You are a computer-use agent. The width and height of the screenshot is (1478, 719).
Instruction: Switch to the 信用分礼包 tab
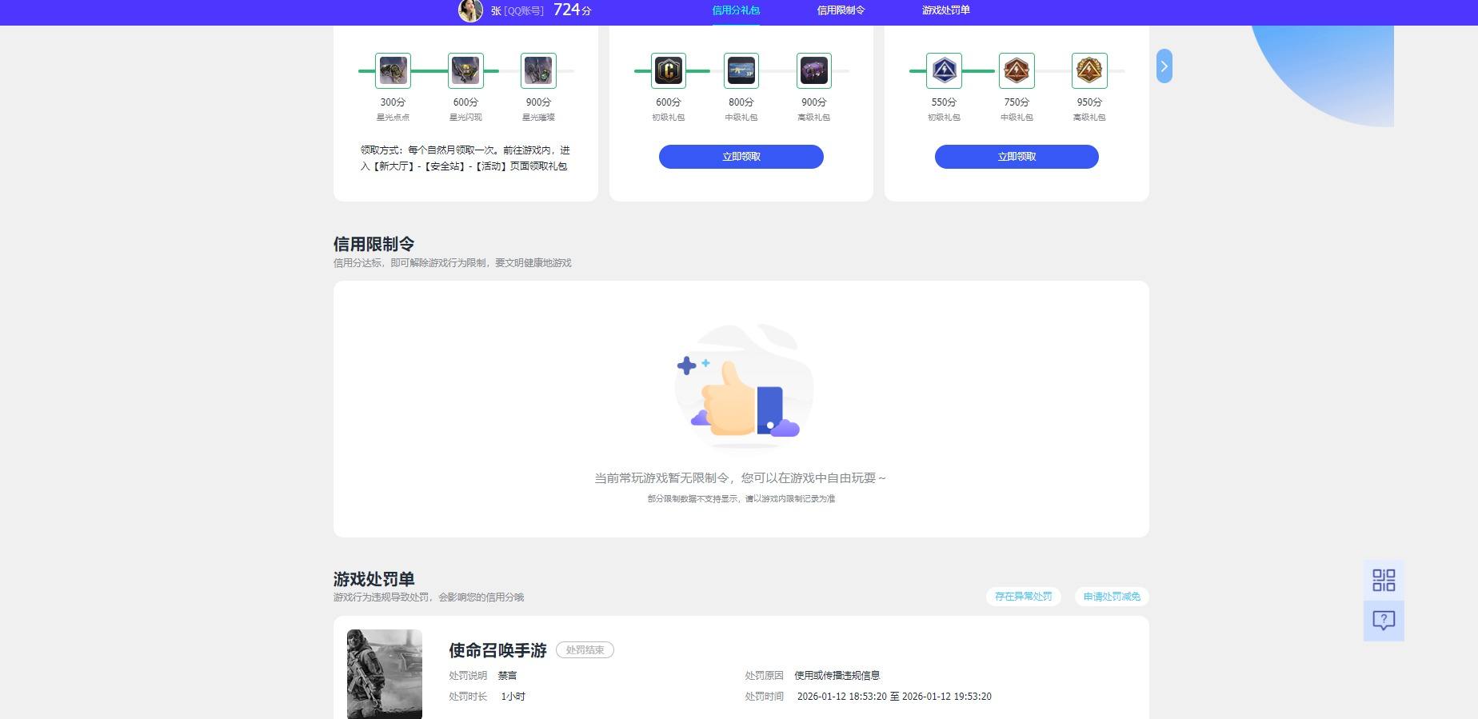(x=736, y=10)
